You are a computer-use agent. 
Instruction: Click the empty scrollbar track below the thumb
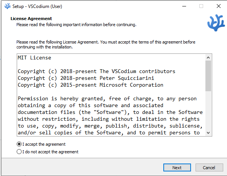coord(208,111)
